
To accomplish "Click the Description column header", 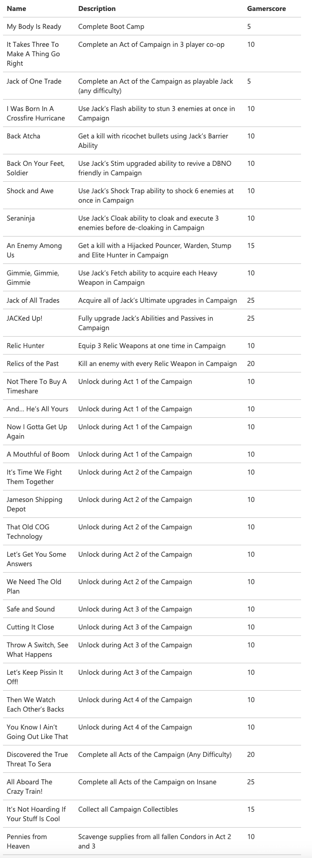I will tap(97, 8).
